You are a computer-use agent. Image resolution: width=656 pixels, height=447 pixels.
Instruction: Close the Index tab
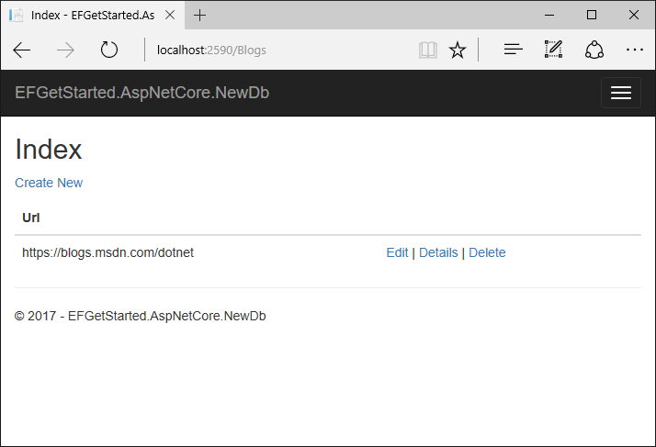click(171, 15)
